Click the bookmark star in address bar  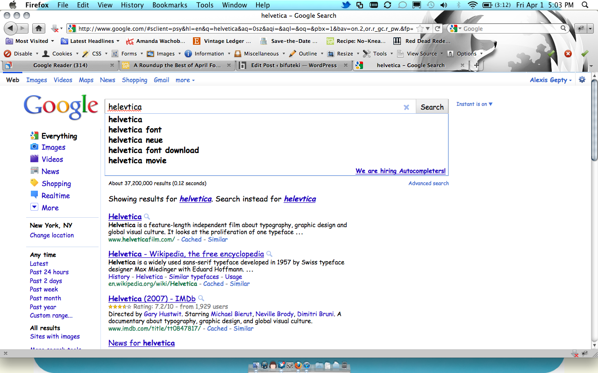point(420,28)
